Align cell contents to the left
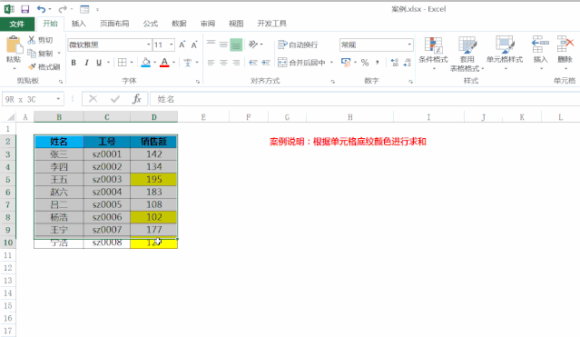 tap(211, 63)
